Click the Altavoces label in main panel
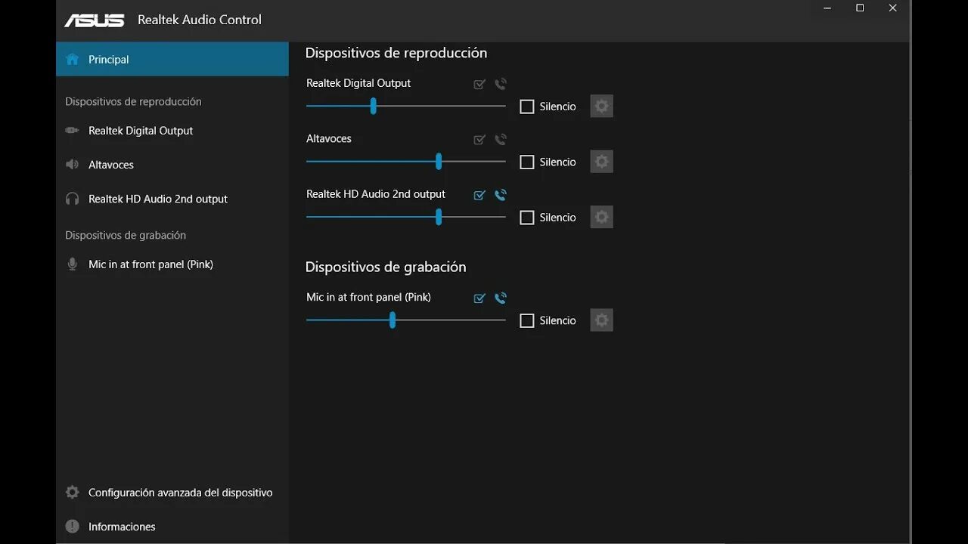Image resolution: width=968 pixels, height=544 pixels. tap(329, 138)
